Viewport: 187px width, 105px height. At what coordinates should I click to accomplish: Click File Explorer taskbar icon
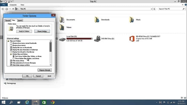[36, 102]
